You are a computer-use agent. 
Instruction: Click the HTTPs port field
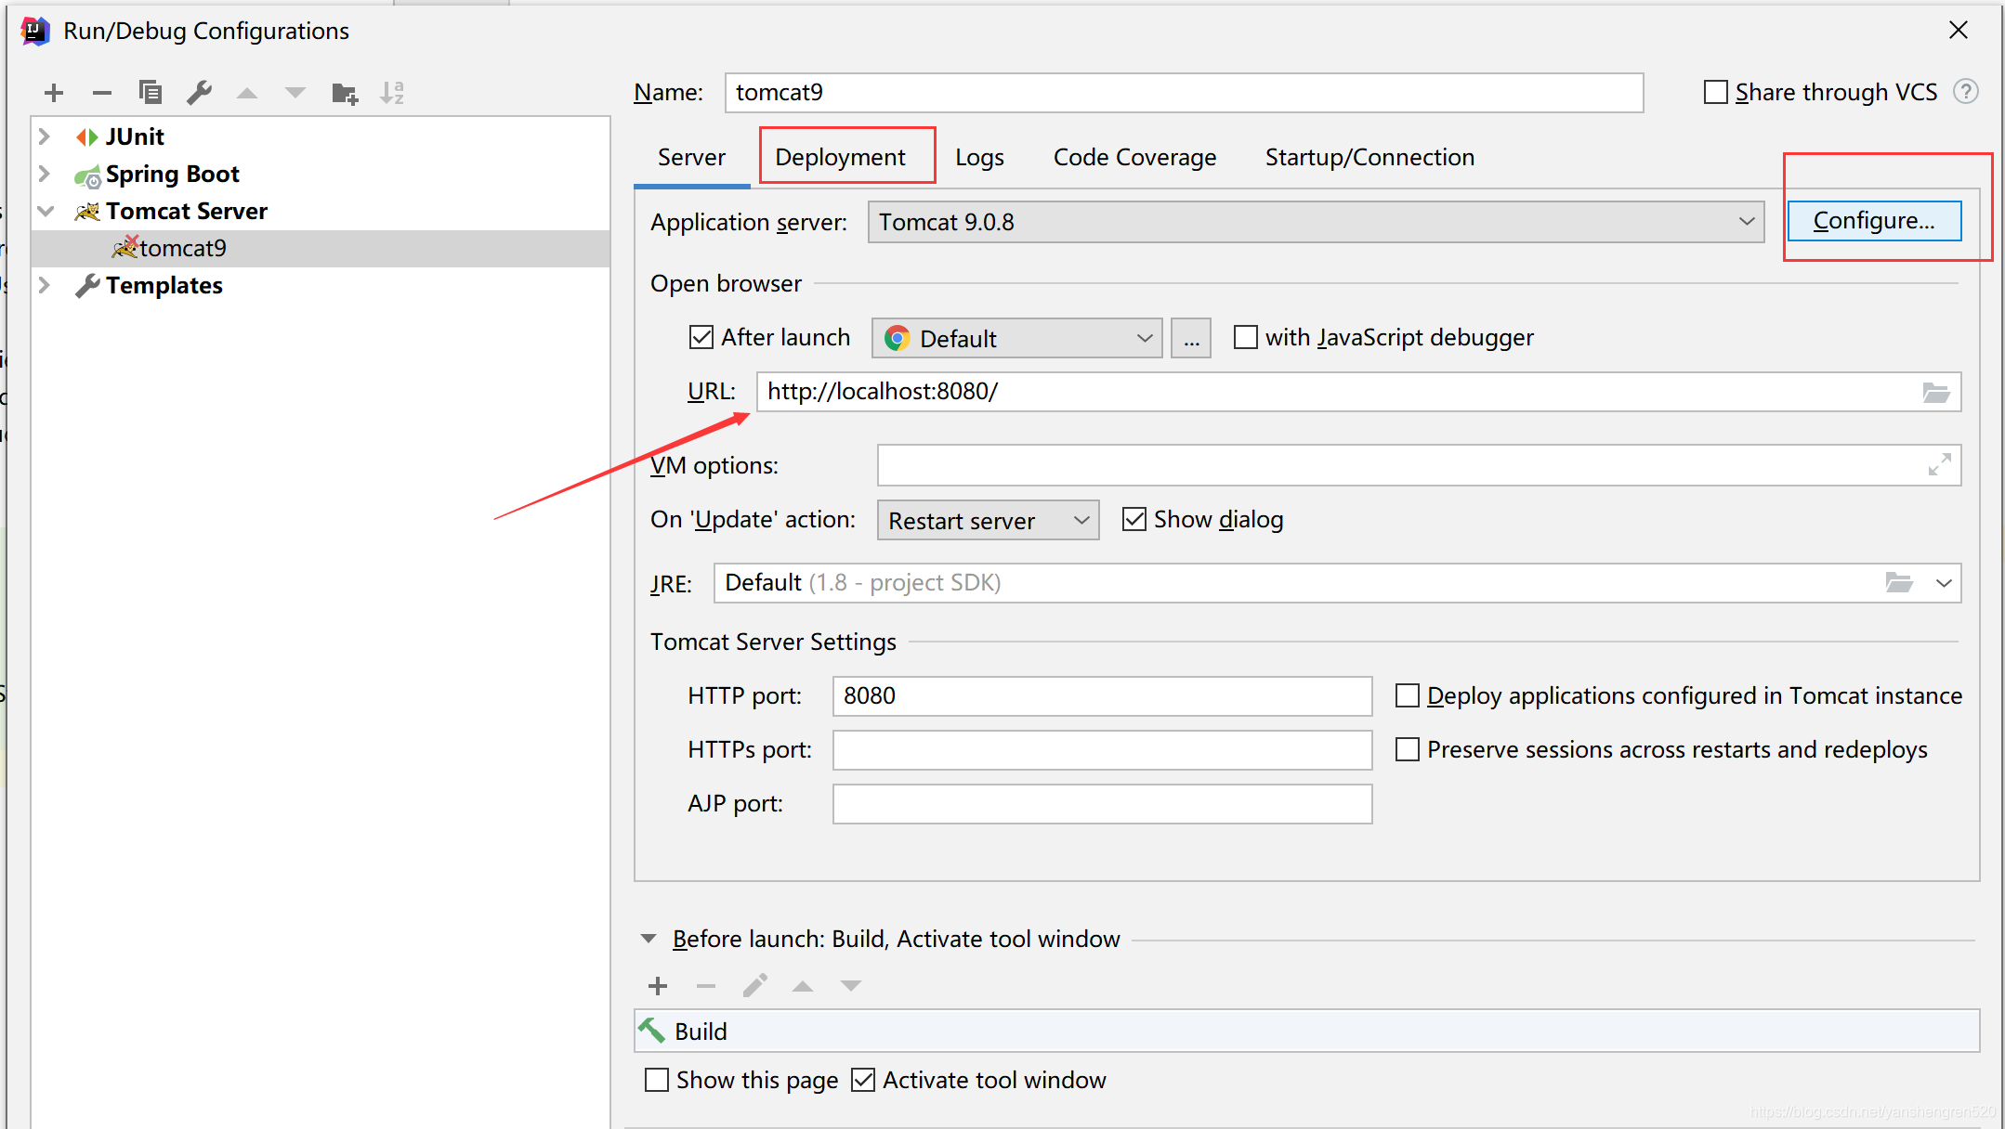point(1102,750)
